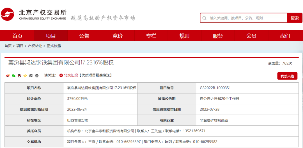303x148 pixels.
Task: Click the 委托会员 header cell
Action: coord(34,131)
